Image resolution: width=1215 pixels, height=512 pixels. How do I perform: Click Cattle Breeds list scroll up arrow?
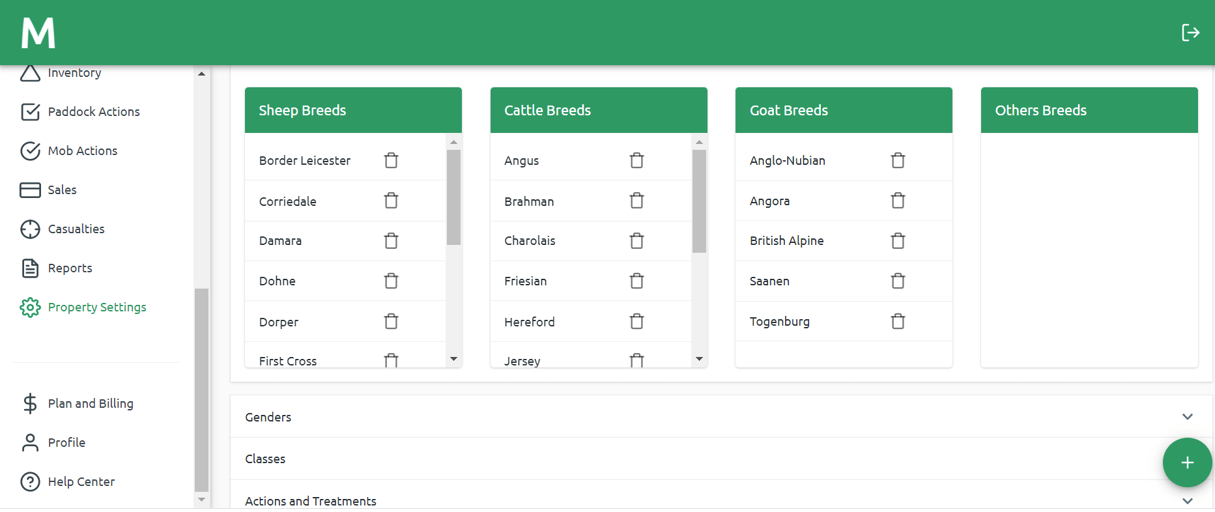[699, 142]
